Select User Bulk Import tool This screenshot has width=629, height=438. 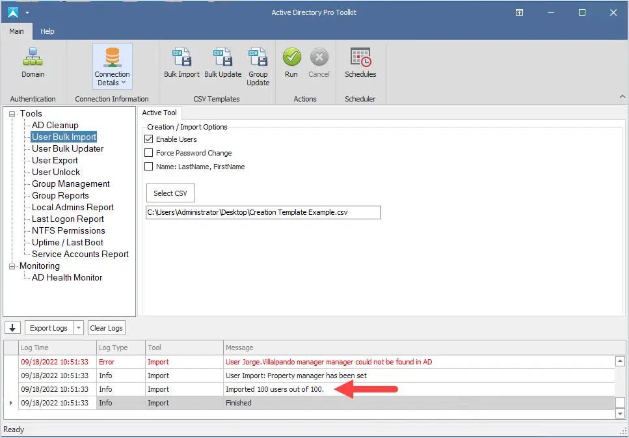64,137
